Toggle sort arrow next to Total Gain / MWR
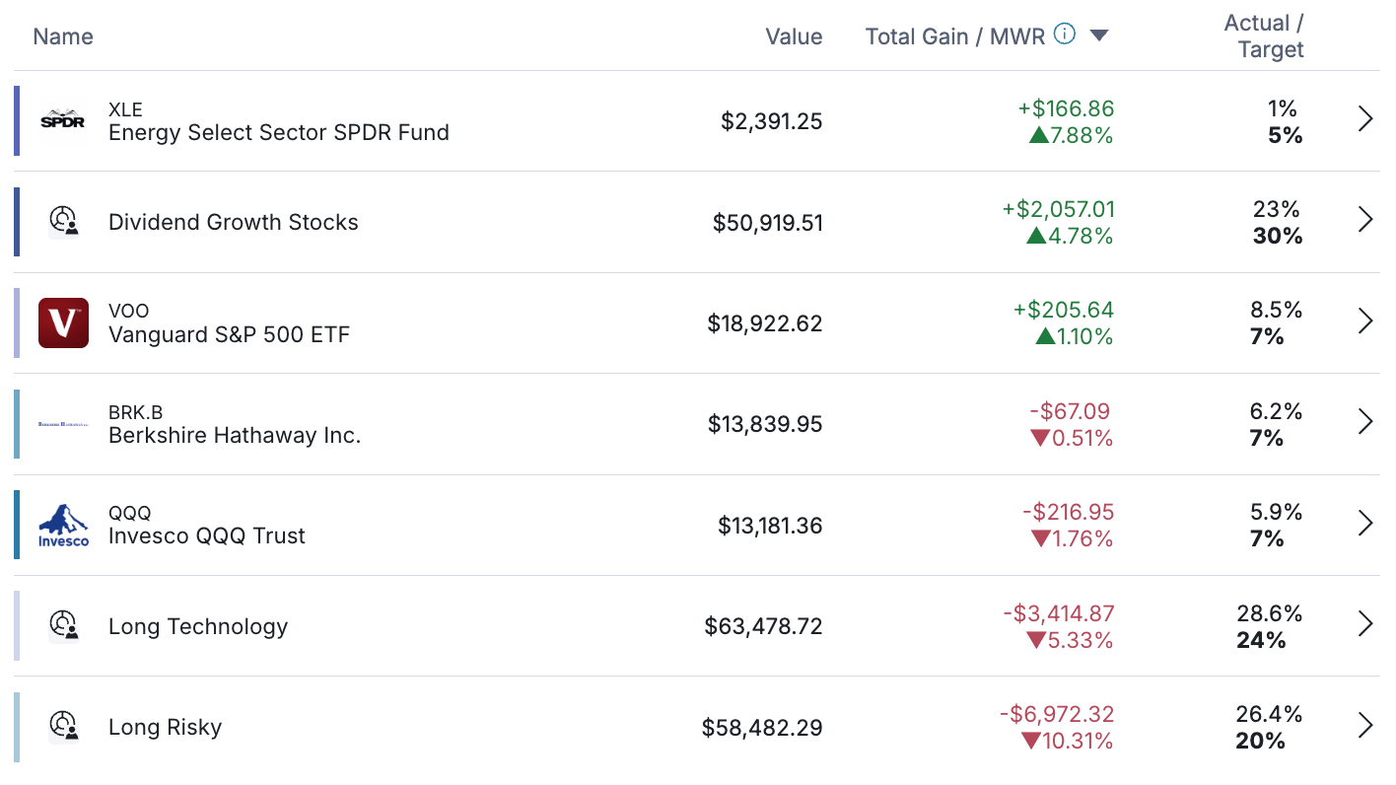The image size is (1396, 785). point(1099,36)
